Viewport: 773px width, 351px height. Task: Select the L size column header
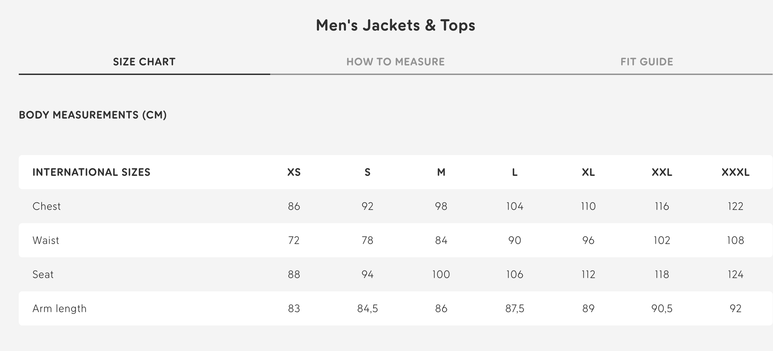[515, 172]
